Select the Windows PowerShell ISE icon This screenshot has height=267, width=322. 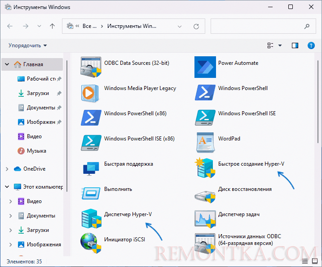click(x=205, y=118)
